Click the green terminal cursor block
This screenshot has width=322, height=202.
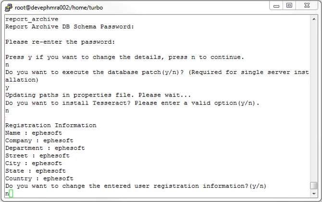click(x=11, y=193)
